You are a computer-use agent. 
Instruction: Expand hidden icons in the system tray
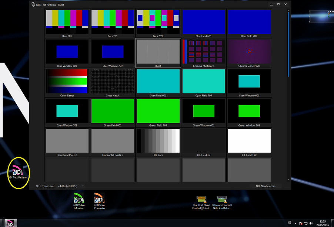[295, 223]
